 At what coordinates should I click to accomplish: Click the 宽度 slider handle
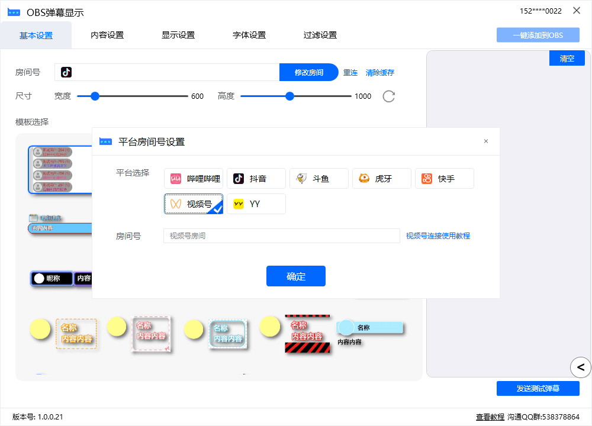coord(95,96)
